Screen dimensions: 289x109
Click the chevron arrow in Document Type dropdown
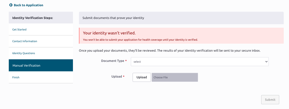coord(266,62)
